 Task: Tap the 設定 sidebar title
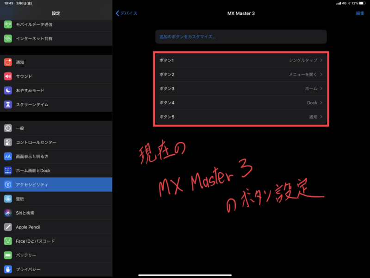[56, 13]
